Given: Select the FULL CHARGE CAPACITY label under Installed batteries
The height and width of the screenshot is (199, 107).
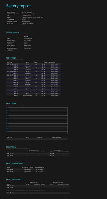Looking at the screenshot, I should 12,48.
